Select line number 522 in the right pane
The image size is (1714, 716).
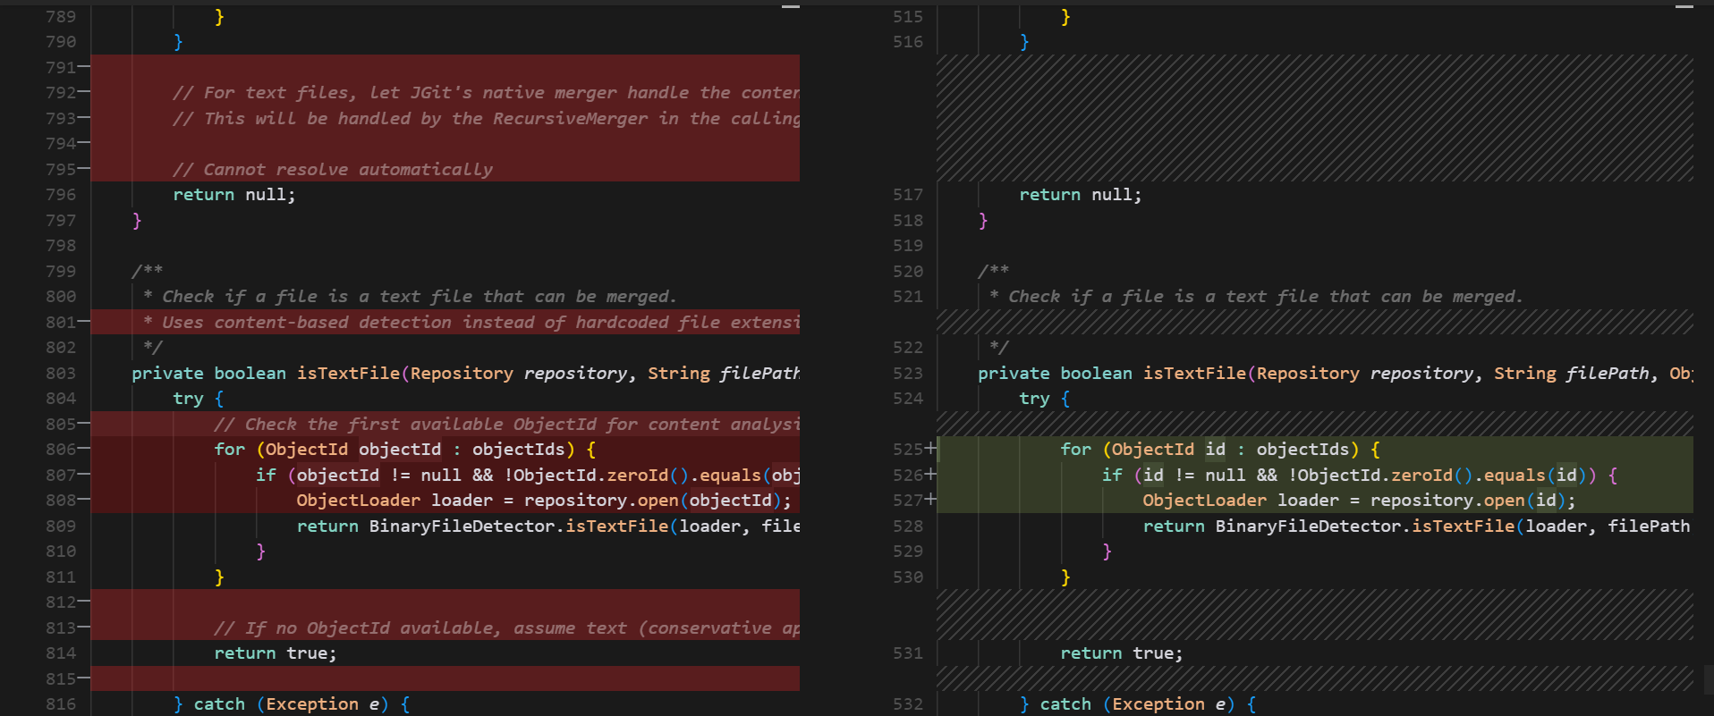907,347
